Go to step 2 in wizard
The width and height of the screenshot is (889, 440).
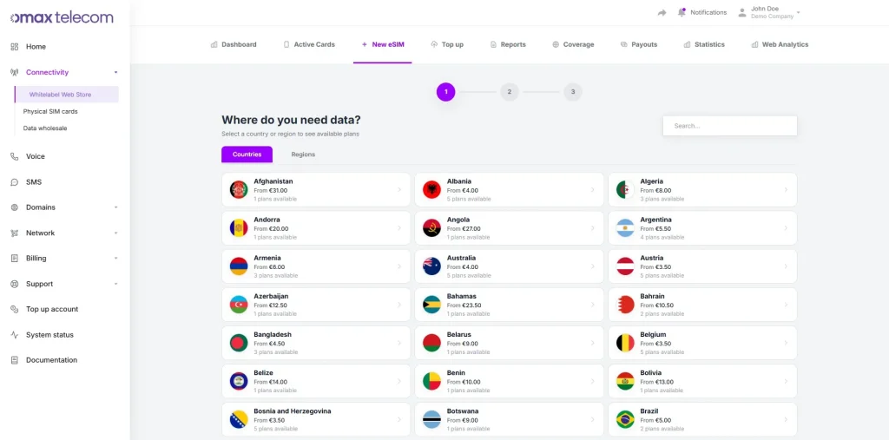coord(509,91)
